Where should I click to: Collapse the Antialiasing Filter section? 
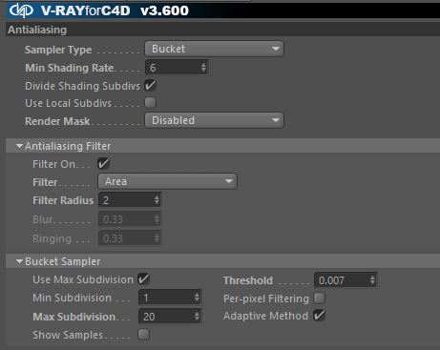point(19,146)
